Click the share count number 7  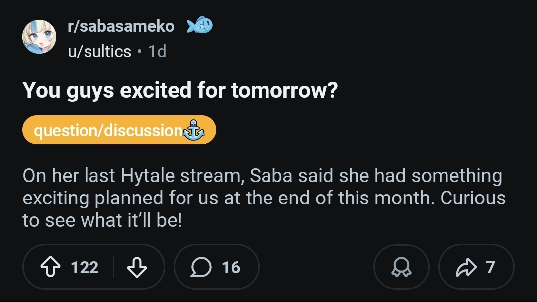[x=490, y=268]
